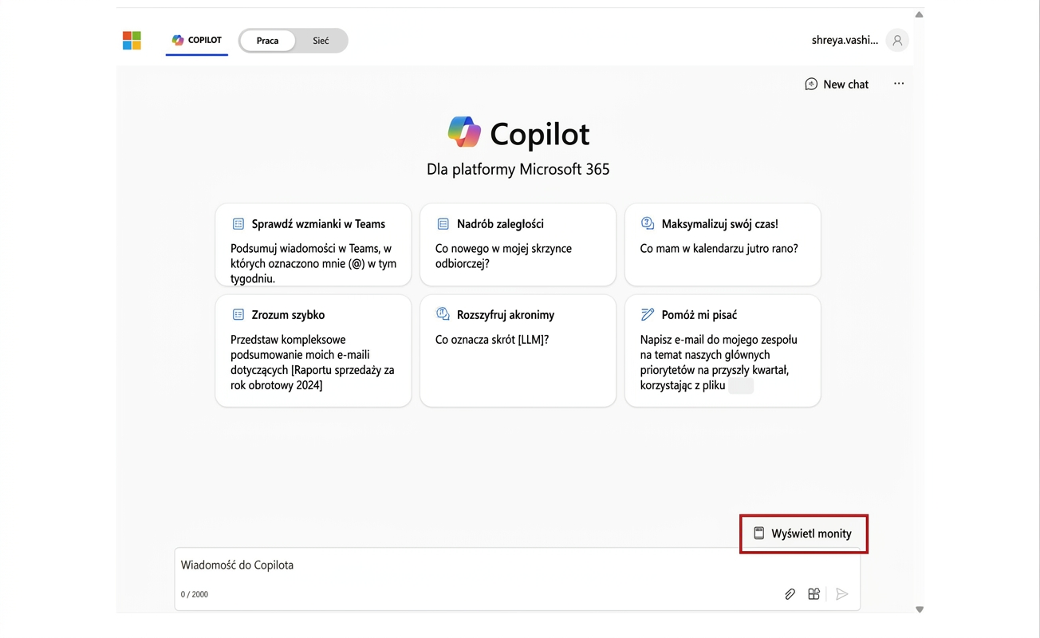Image resolution: width=1040 pixels, height=638 pixels.
Task: Click the book icon in Wyświetl monity
Action: (x=759, y=534)
